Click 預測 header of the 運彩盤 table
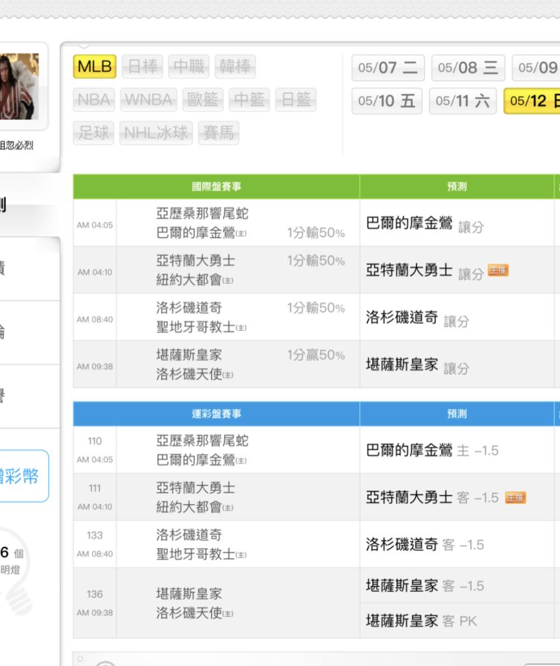The width and height of the screenshot is (560, 666). coord(457,414)
